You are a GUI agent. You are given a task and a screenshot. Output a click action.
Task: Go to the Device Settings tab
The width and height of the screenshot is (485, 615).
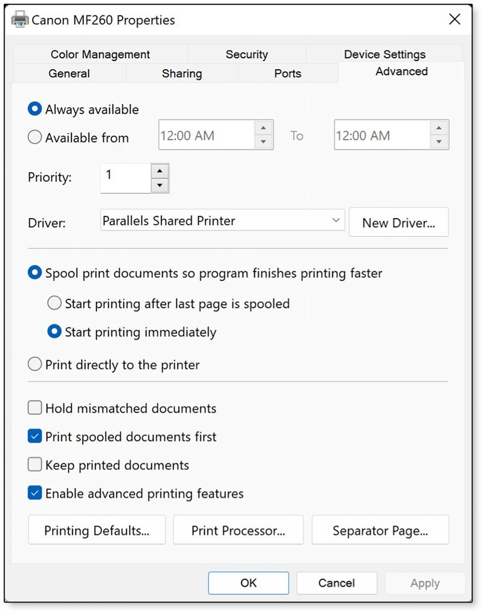pyautogui.click(x=385, y=54)
